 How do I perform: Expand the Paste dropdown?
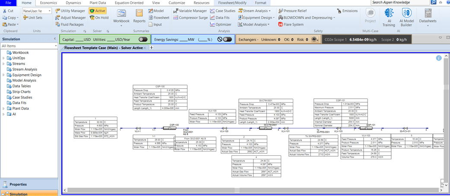click(x=18, y=25)
